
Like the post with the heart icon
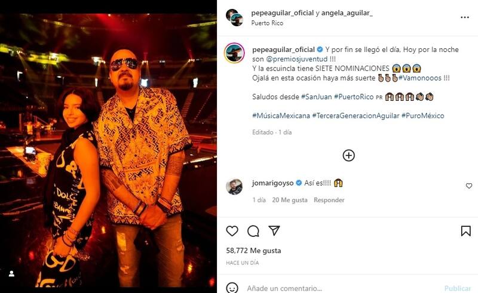[232, 231]
